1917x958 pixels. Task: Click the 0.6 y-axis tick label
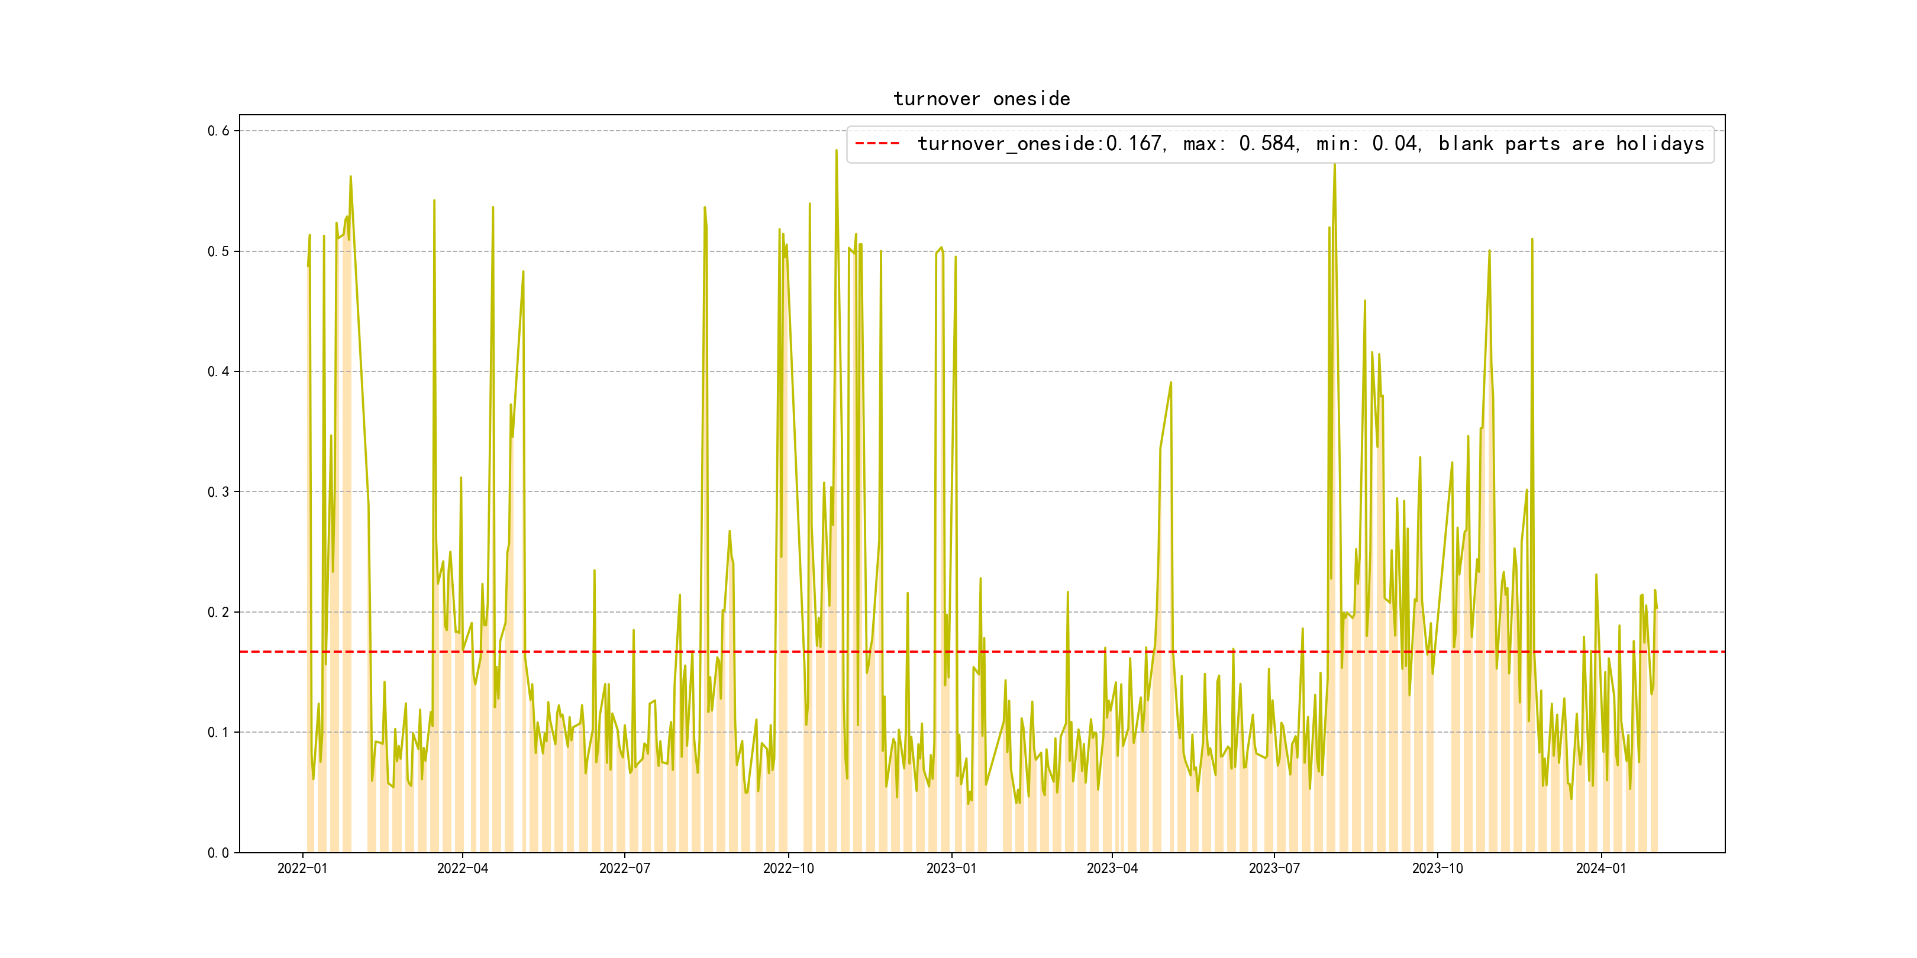coord(218,131)
